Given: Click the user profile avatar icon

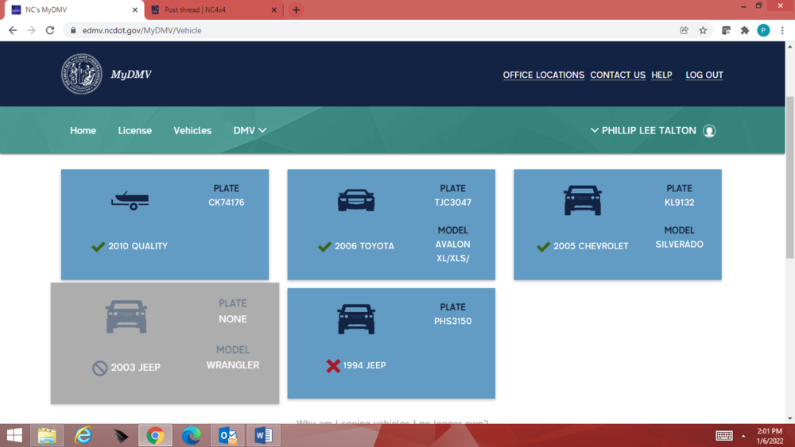Looking at the screenshot, I should point(709,131).
